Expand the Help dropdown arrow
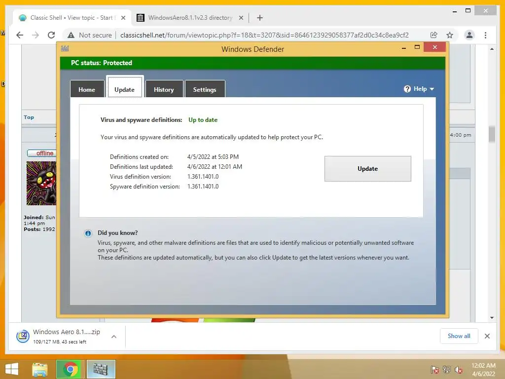 (x=432, y=89)
